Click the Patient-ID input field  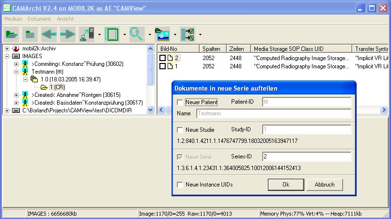point(307,102)
